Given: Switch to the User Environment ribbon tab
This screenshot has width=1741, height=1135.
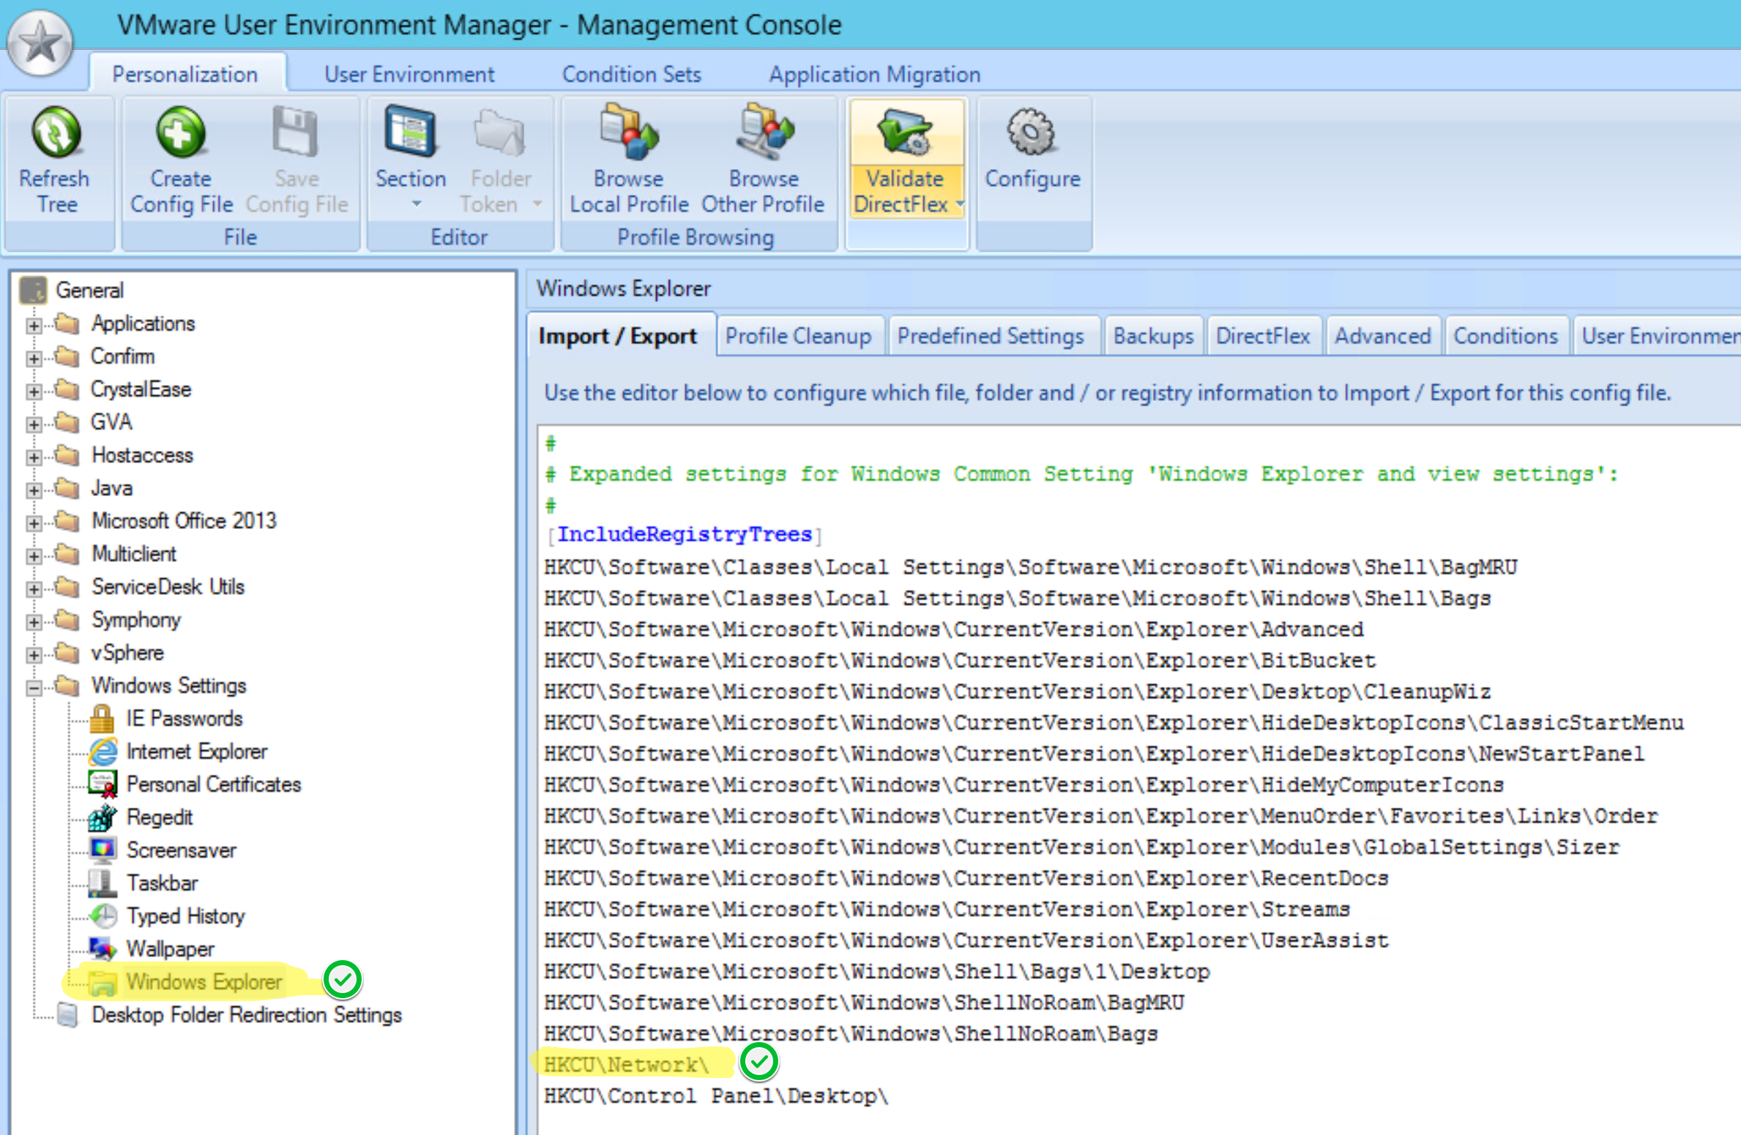Looking at the screenshot, I should click(x=409, y=75).
